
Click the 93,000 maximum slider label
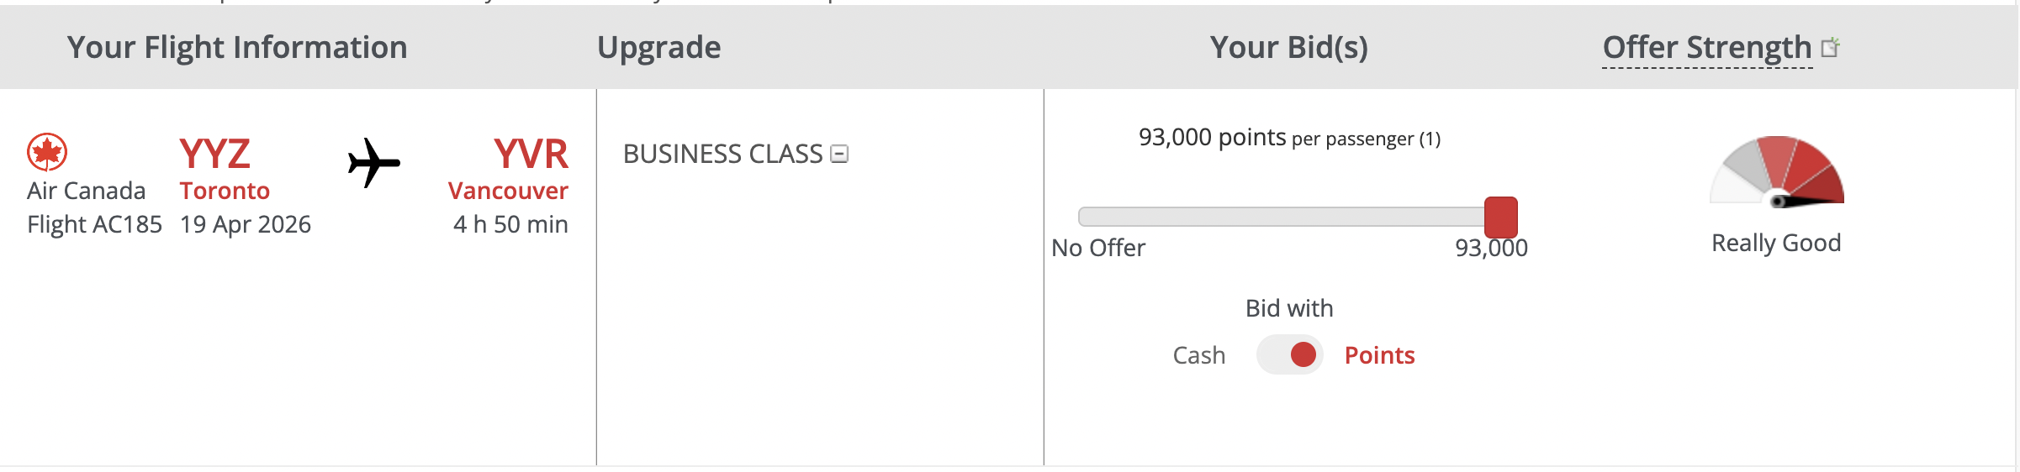[x=1491, y=248]
